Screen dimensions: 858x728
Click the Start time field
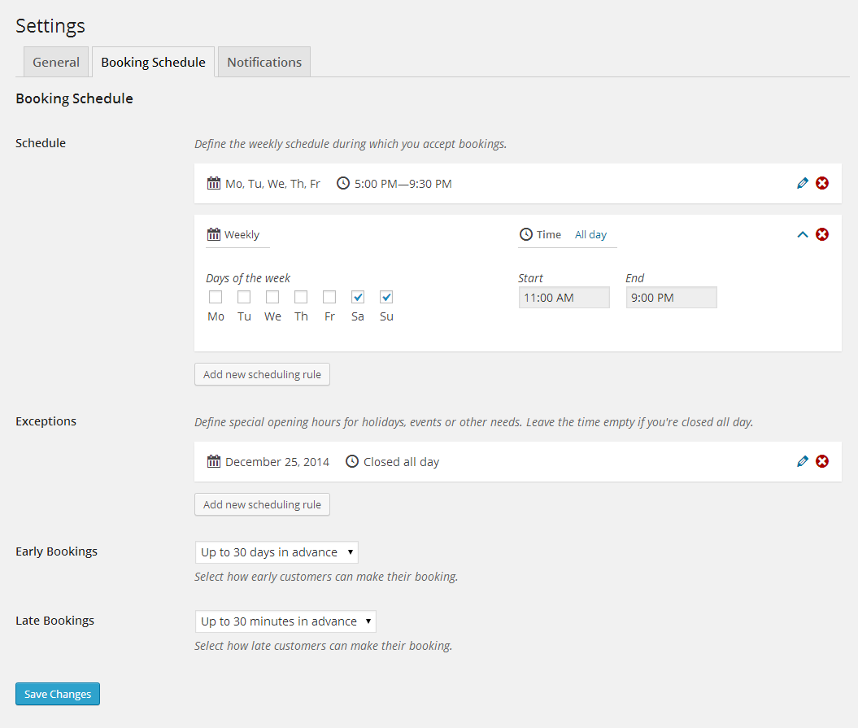(x=564, y=298)
